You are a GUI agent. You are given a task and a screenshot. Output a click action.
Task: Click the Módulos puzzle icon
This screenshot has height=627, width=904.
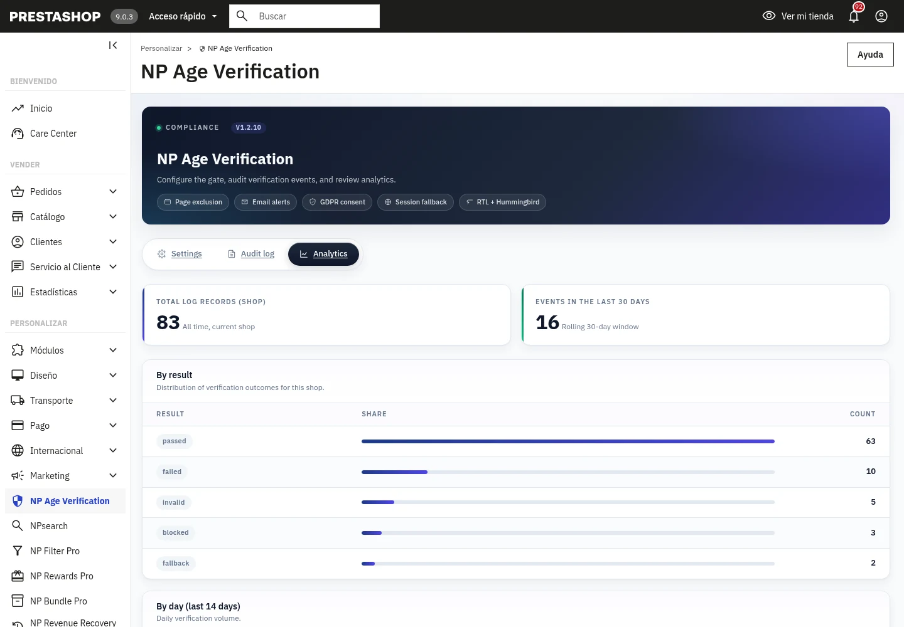pyautogui.click(x=18, y=350)
